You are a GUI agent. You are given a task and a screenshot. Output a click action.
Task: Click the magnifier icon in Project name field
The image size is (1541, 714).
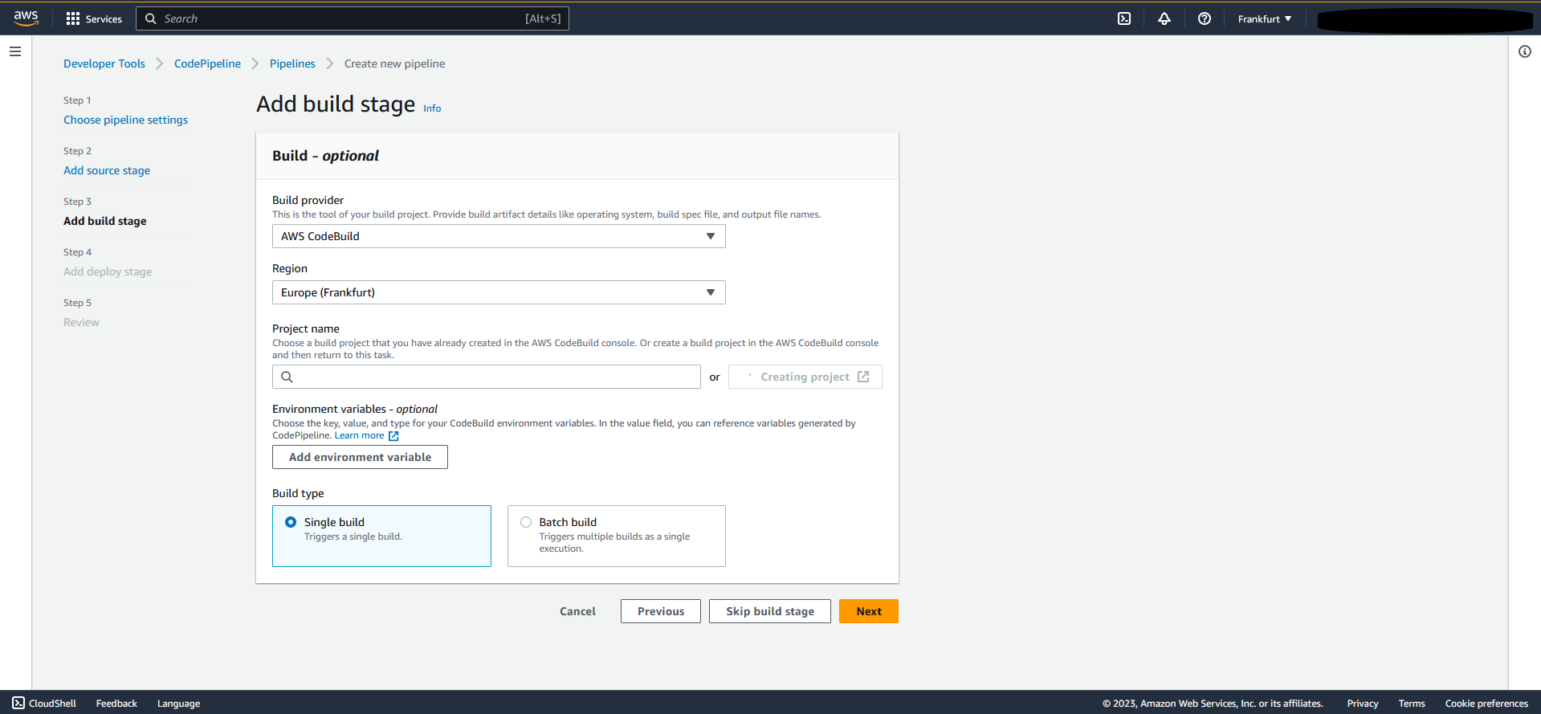287,377
